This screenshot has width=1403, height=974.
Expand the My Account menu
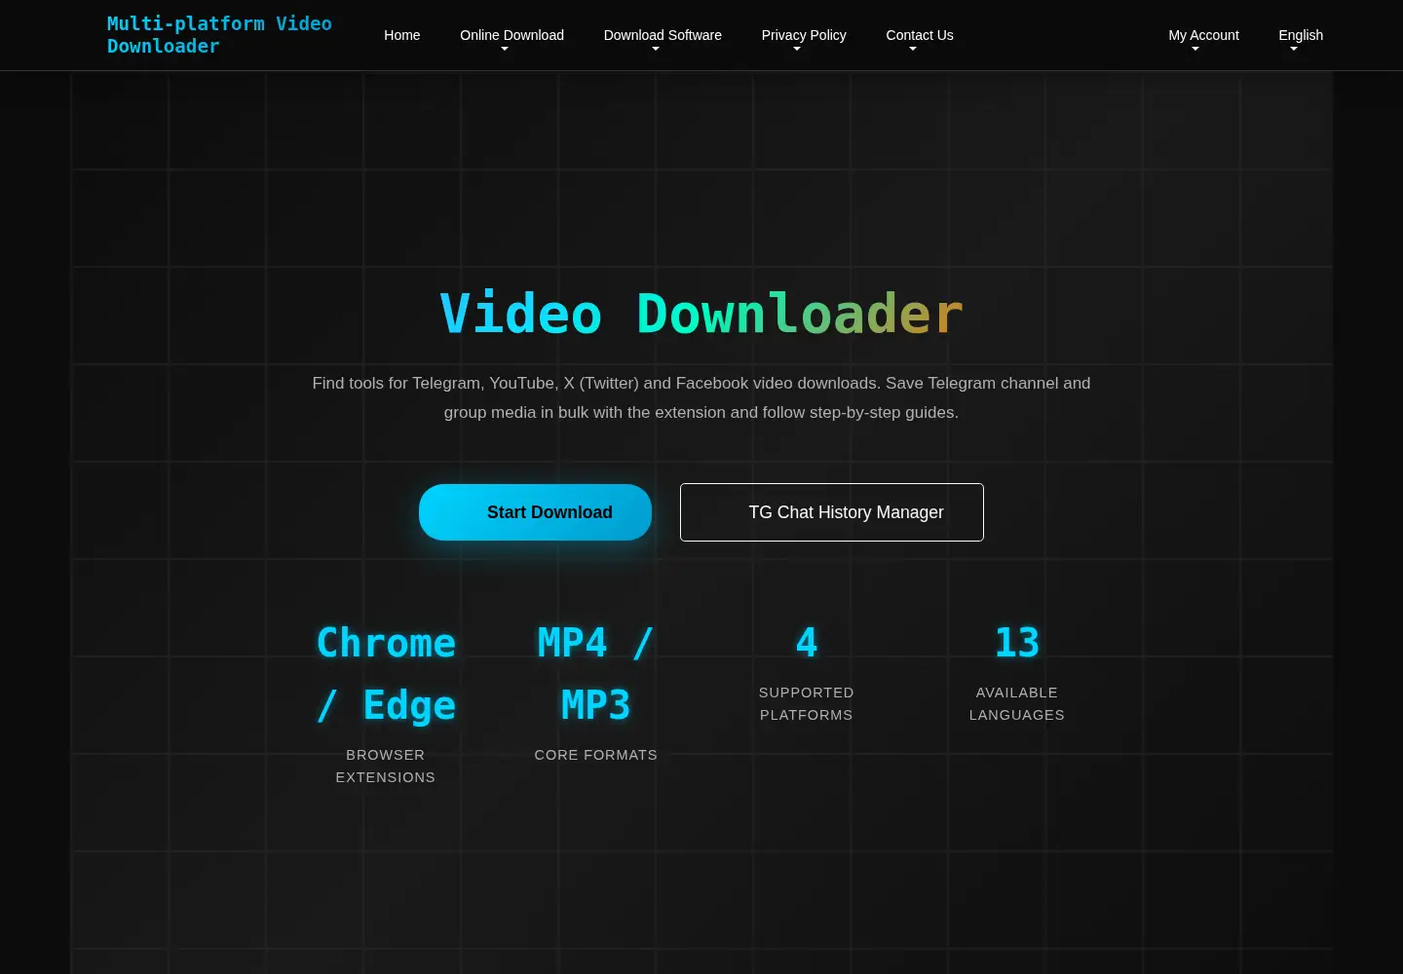click(x=1203, y=36)
